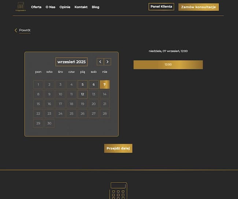Click day 16 in the calendar

pos(49,104)
